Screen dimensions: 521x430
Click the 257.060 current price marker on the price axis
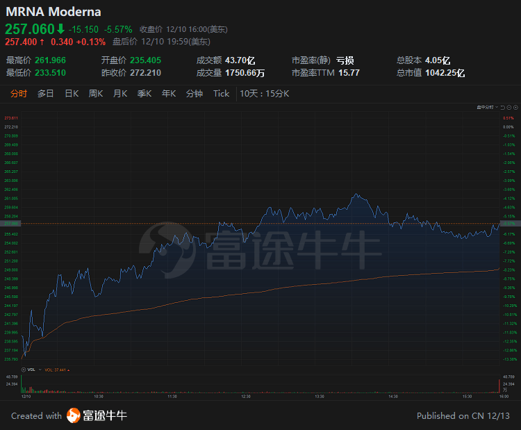click(x=11, y=224)
